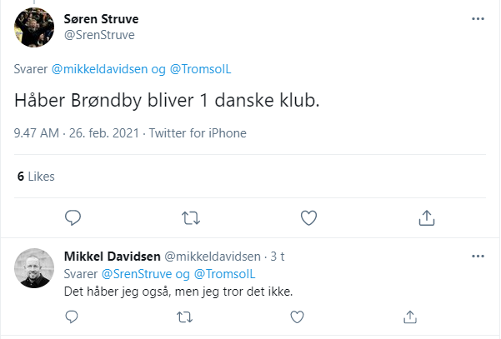Screen dimensions: 501x339
Task: Open the Twitter for iPhone source link
Action: tap(198, 133)
